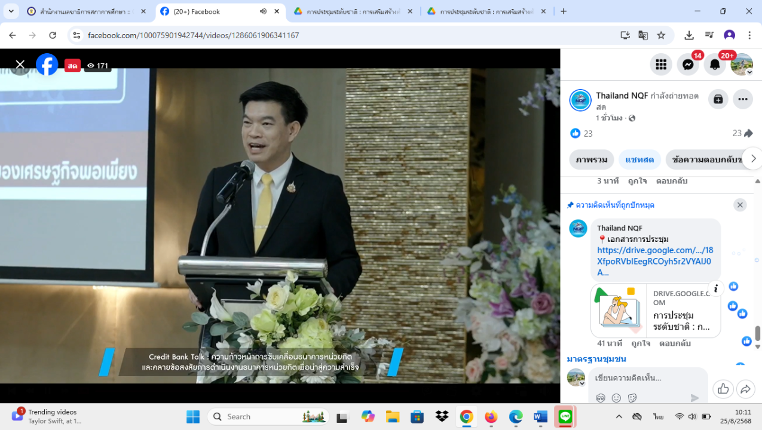Share the live video with the arrow button

click(x=746, y=389)
